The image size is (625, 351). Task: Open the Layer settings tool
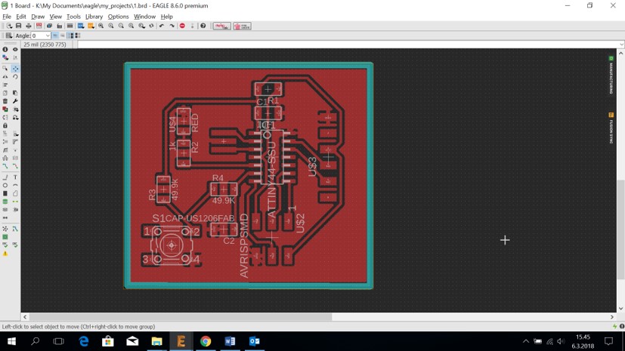point(5,57)
